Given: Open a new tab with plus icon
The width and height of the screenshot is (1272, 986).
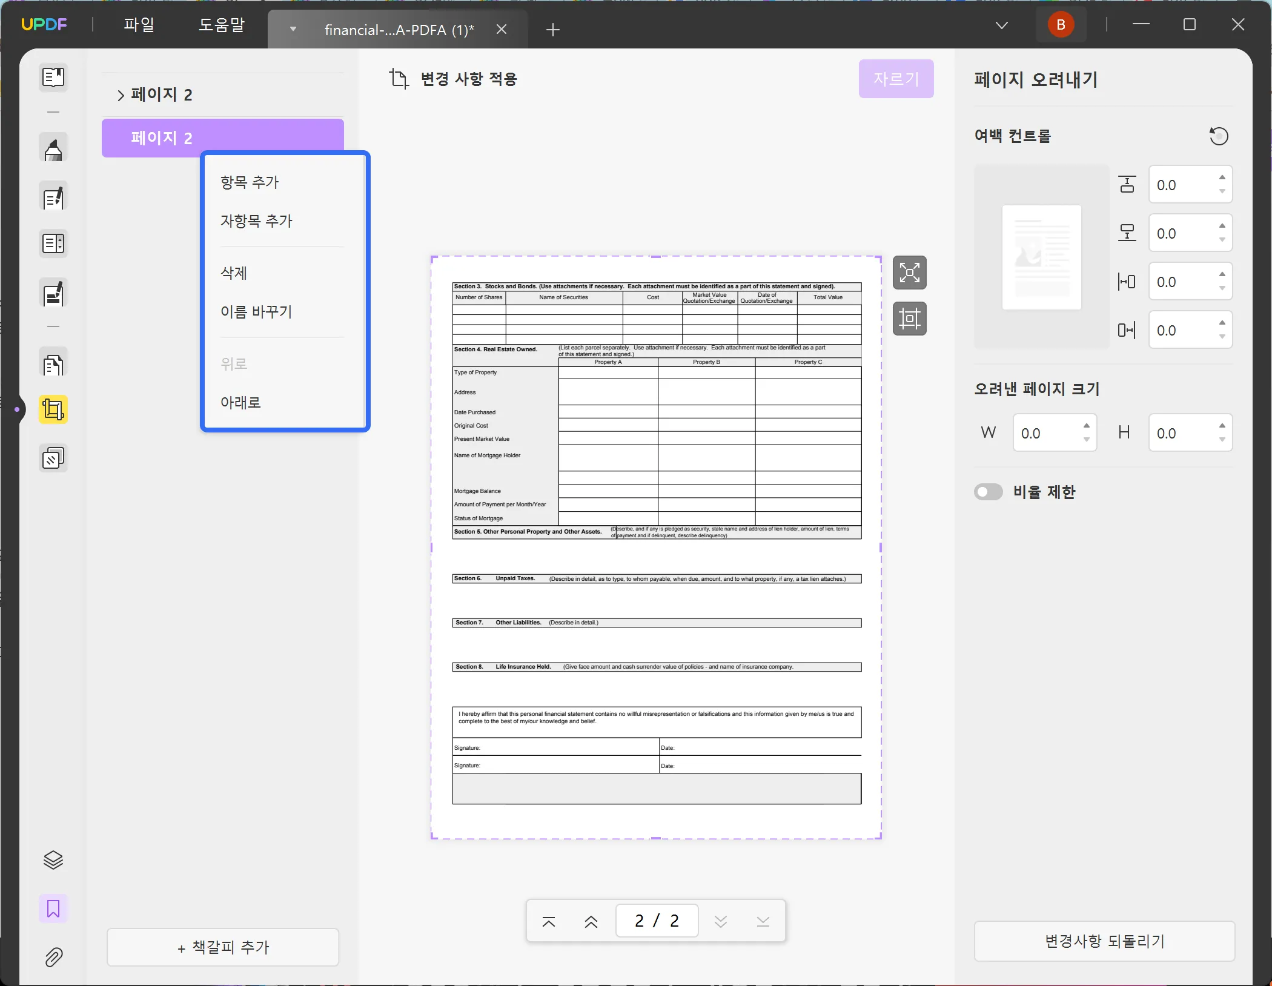Looking at the screenshot, I should [552, 30].
